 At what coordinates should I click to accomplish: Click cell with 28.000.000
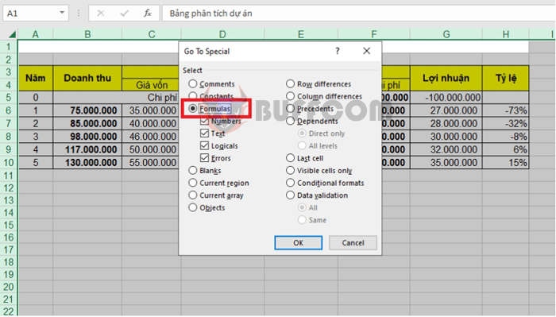click(x=446, y=124)
